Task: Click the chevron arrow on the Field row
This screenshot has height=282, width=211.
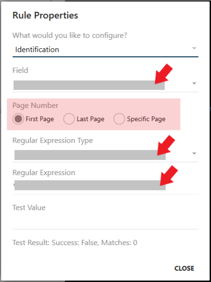Action: (194, 83)
